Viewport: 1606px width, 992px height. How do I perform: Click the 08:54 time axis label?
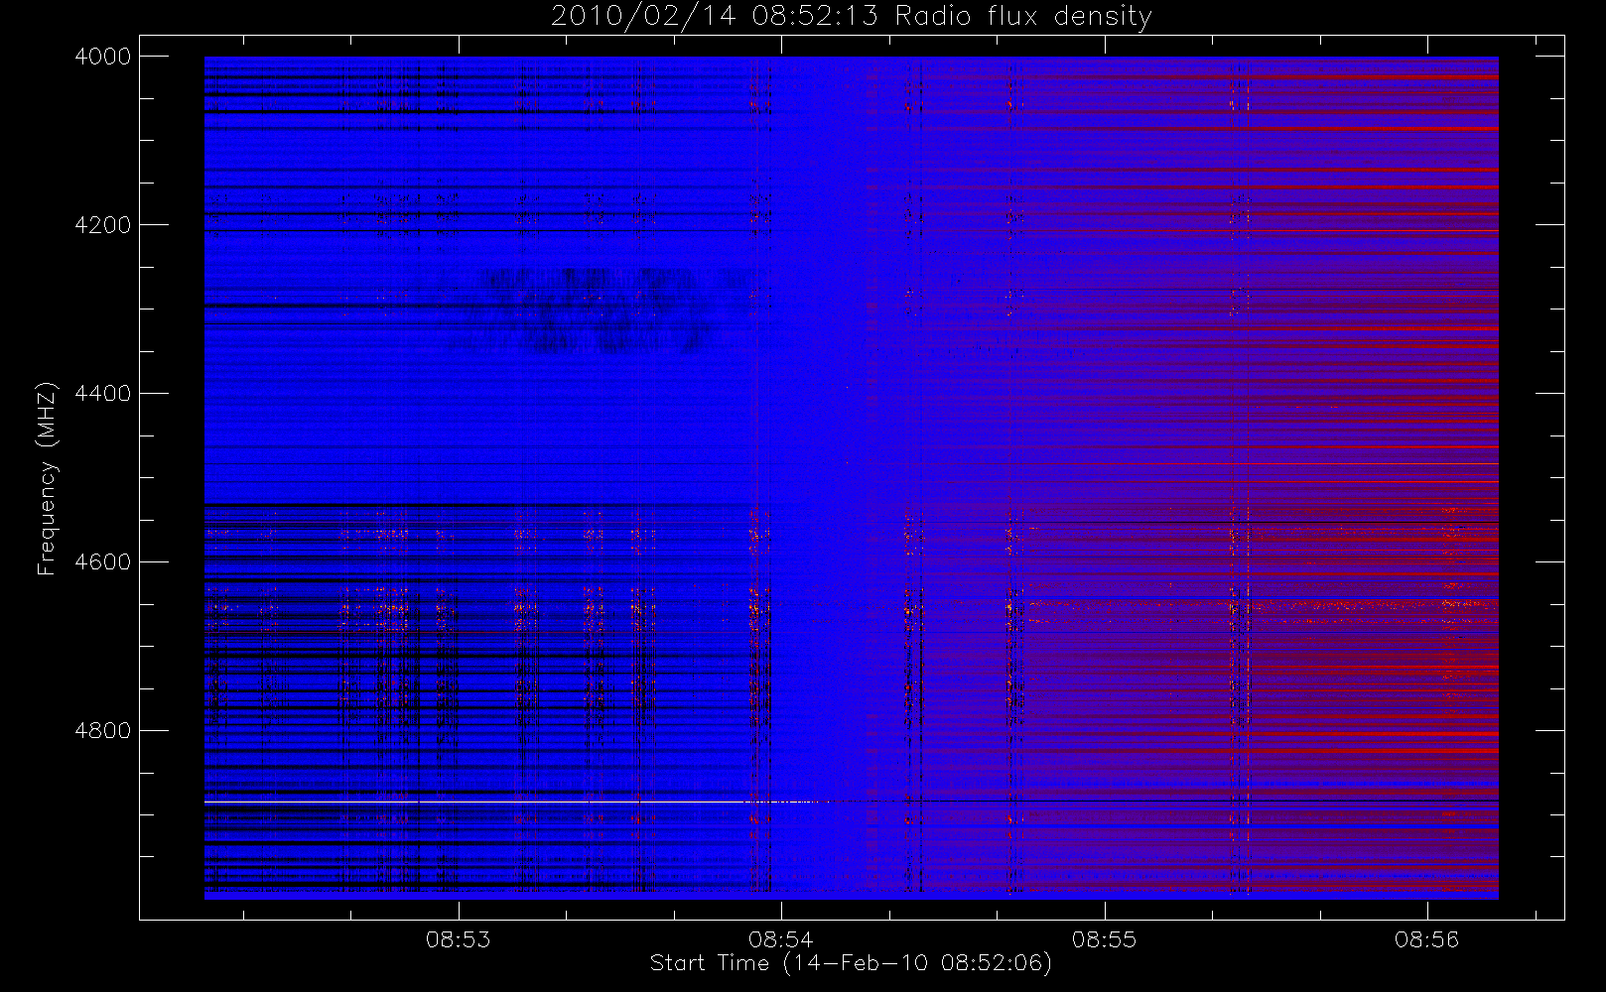pos(781,939)
